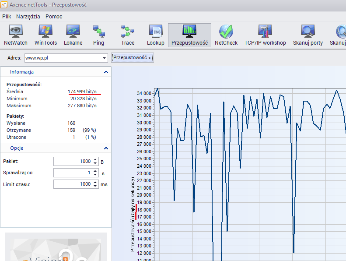Image resolution: width=346 pixels, height=261 pixels.
Task: Click the average value 174 999 bit/s
Action: [82, 92]
